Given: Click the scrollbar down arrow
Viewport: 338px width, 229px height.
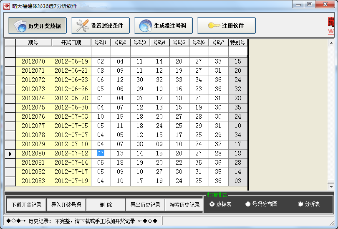Looking at the screenshot, I should tap(331, 187).
